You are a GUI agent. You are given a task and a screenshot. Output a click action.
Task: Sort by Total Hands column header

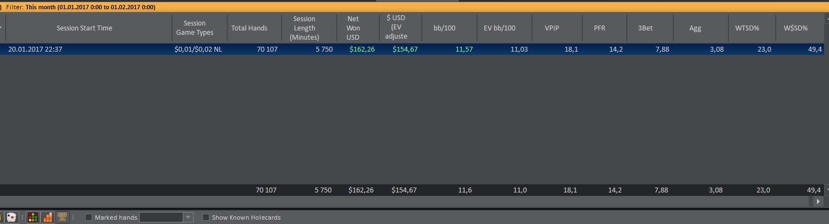pyautogui.click(x=249, y=28)
